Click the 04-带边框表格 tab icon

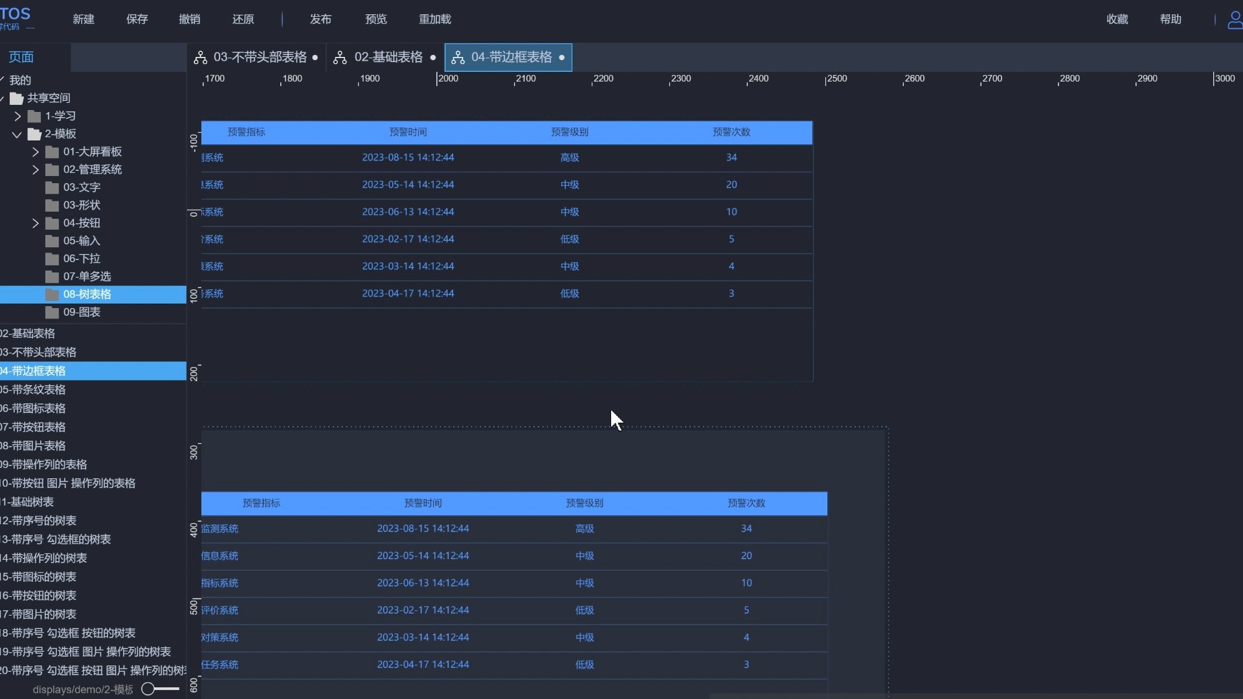pyautogui.click(x=458, y=58)
